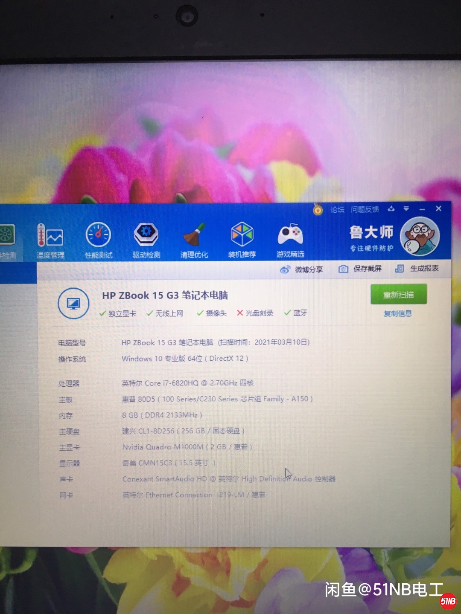Click the 惠普 80D5 motherboard value
The width and height of the screenshot is (461, 614).
[x=217, y=399]
